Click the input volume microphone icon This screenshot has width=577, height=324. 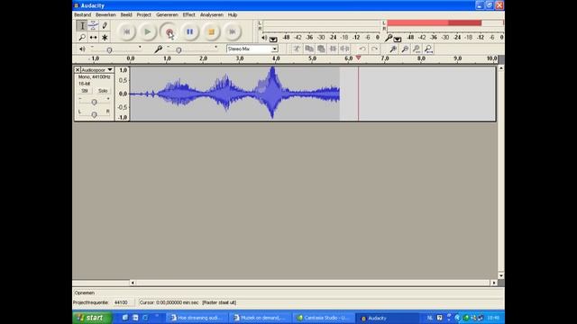click(x=159, y=49)
